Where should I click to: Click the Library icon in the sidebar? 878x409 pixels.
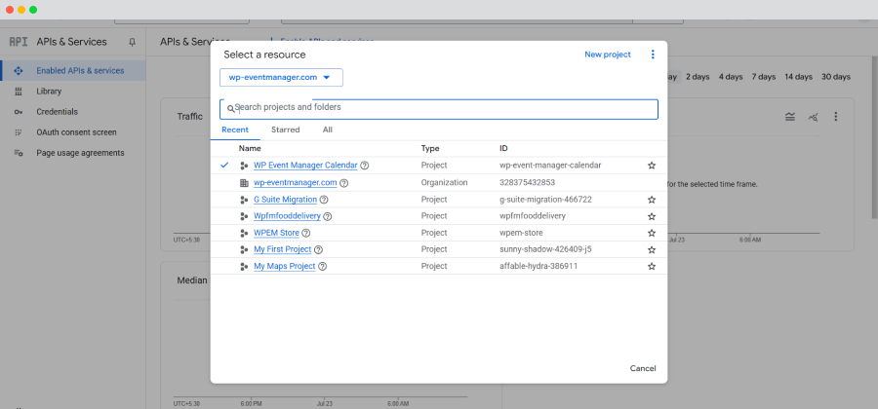pyautogui.click(x=19, y=92)
